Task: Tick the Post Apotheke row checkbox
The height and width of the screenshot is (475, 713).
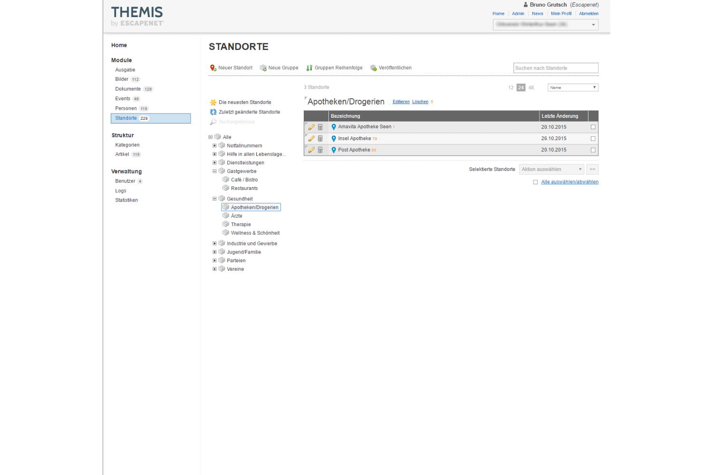Action: click(593, 150)
